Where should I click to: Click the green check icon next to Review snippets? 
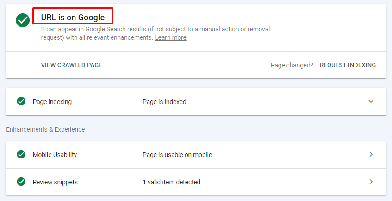[21, 182]
